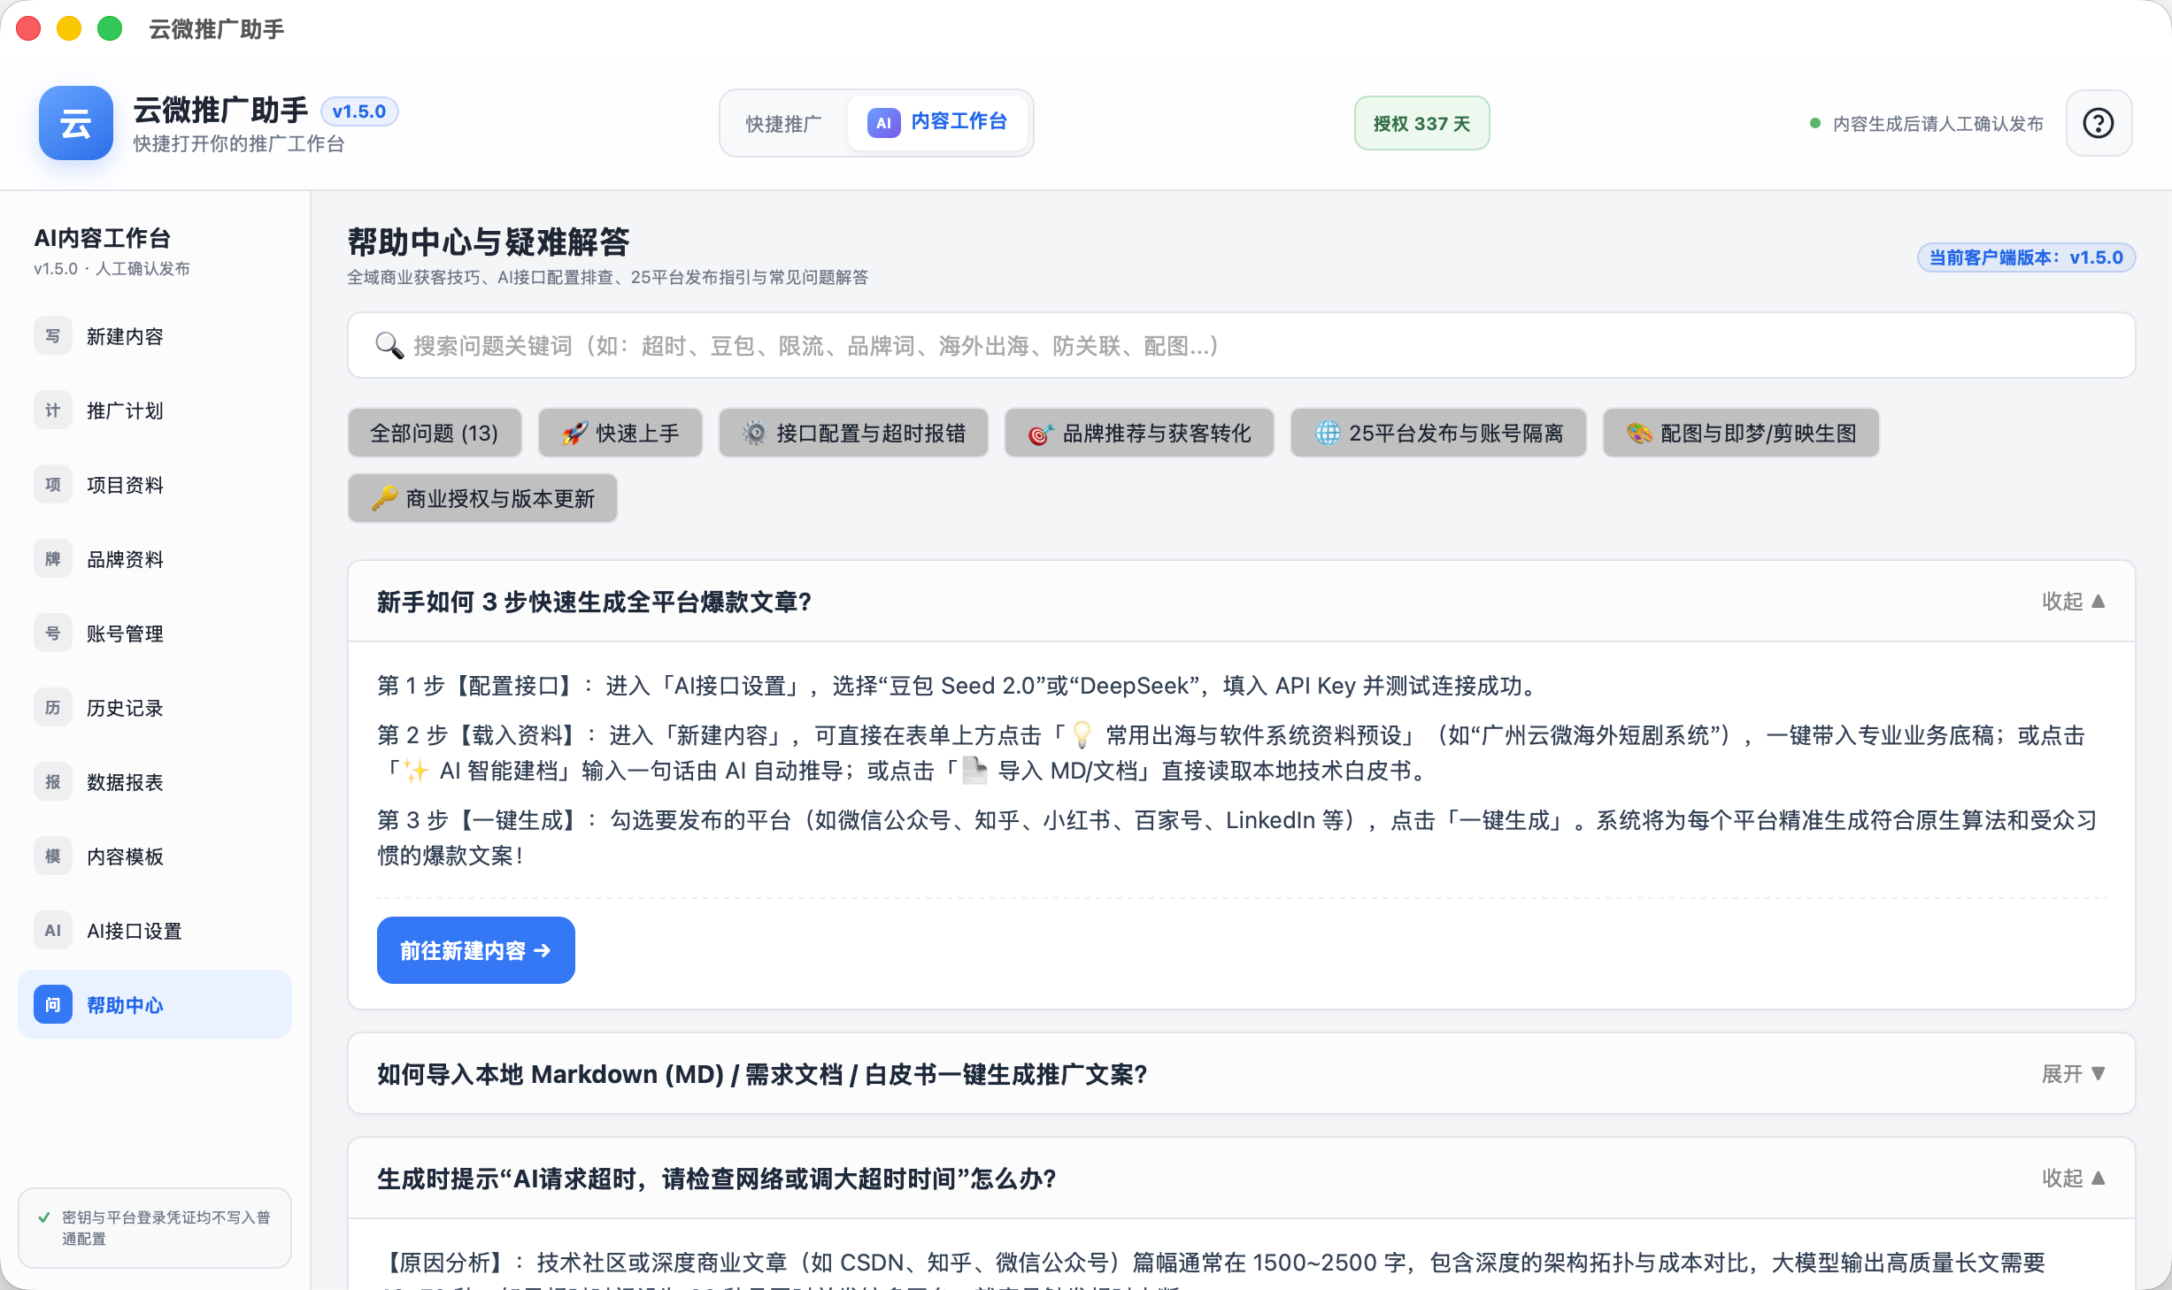This screenshot has height=1290, width=2172.
Task: Open 新建内容 in sidebar
Action: click(155, 336)
